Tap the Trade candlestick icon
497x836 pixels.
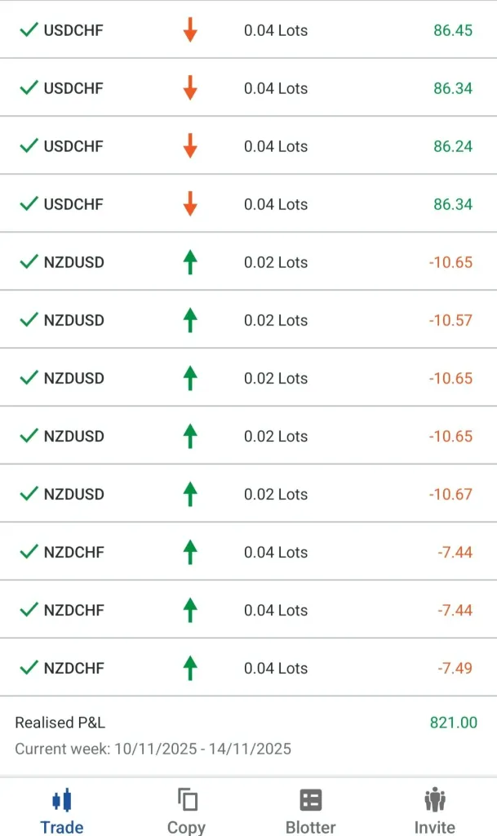coord(62,799)
